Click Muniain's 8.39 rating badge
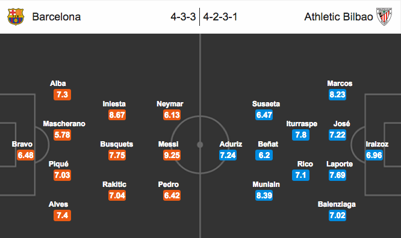Viewport: 401px width, 238px height. point(264,195)
